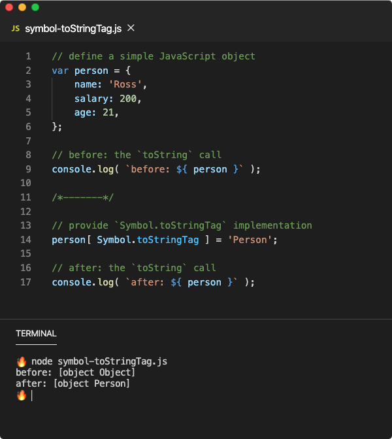Click the fire prompt icon before node command
The image size is (392, 439).
tap(22, 361)
